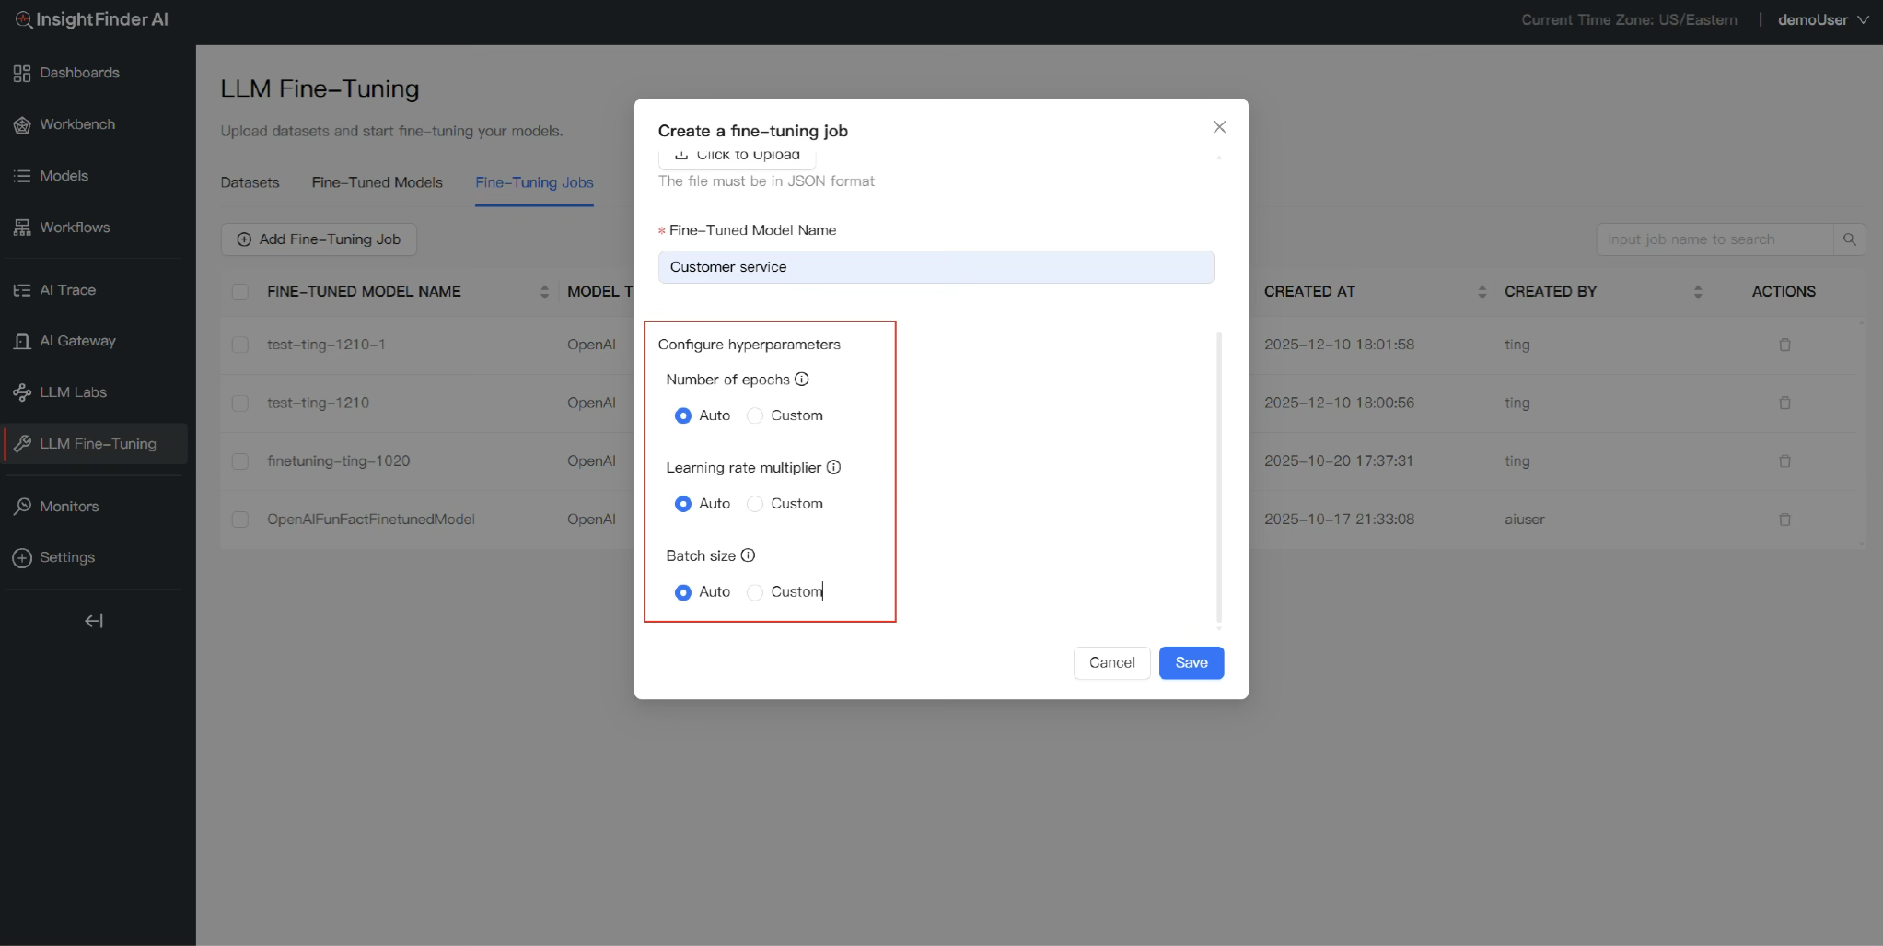Select Custom for Number of epochs
Screen dimensions: 1883x946
point(755,415)
